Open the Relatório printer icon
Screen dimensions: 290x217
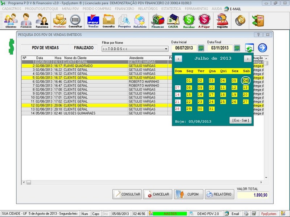pyautogui.click(x=140, y=21)
